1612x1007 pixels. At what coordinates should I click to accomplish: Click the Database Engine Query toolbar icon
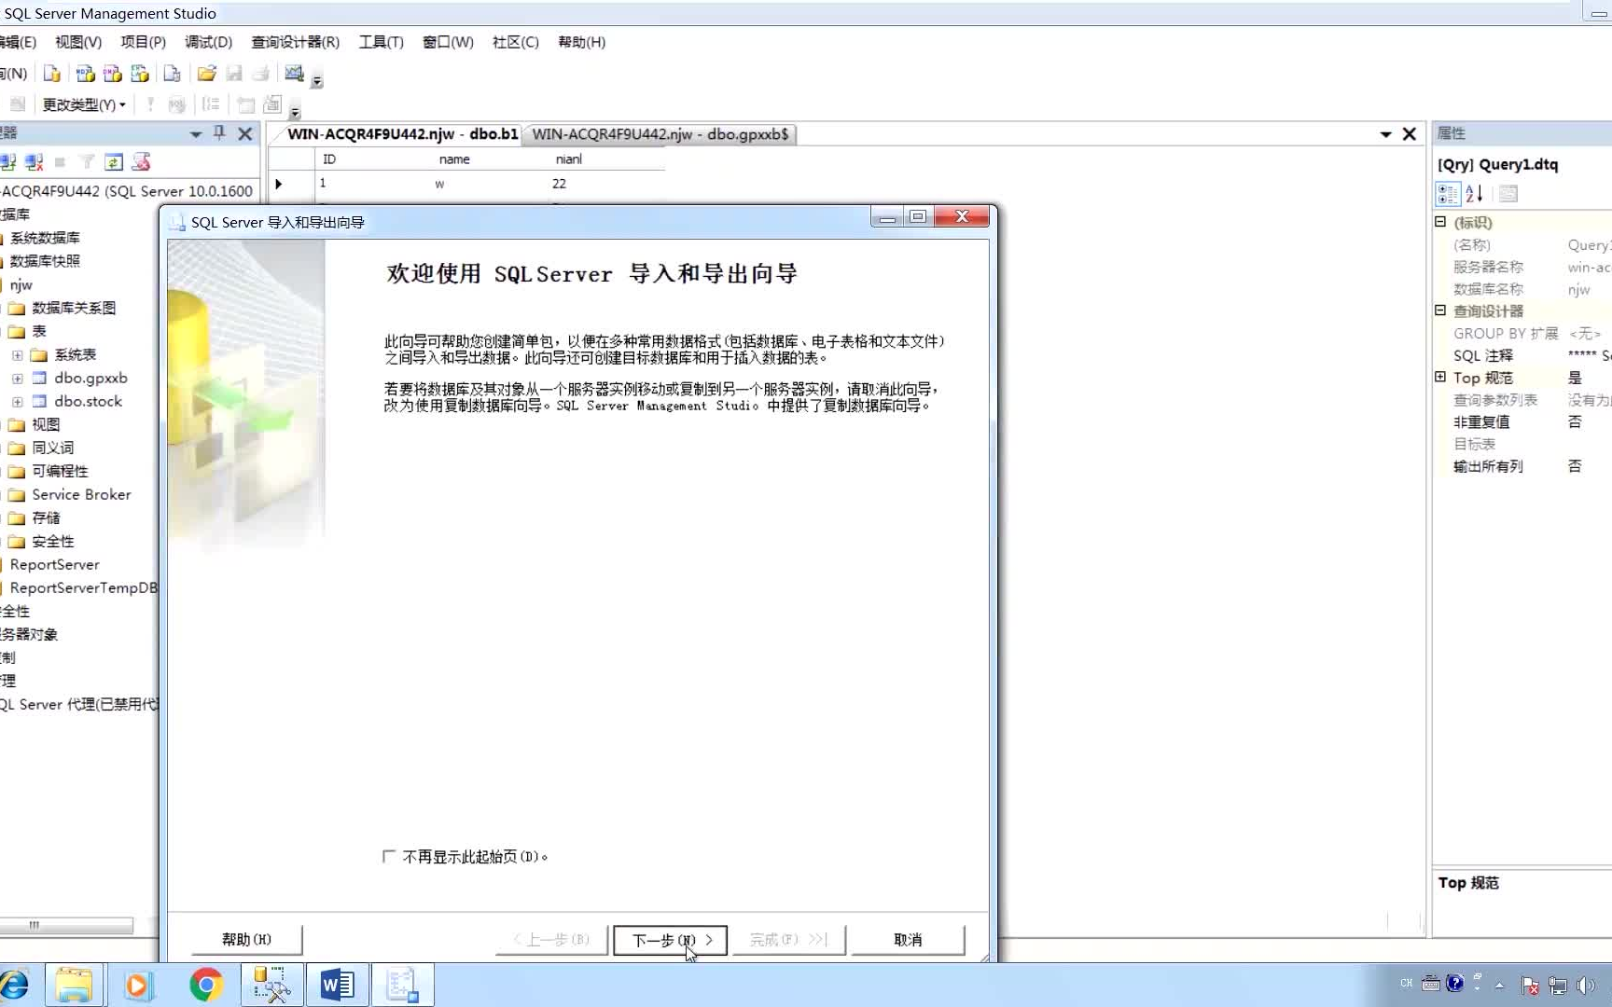(52, 74)
